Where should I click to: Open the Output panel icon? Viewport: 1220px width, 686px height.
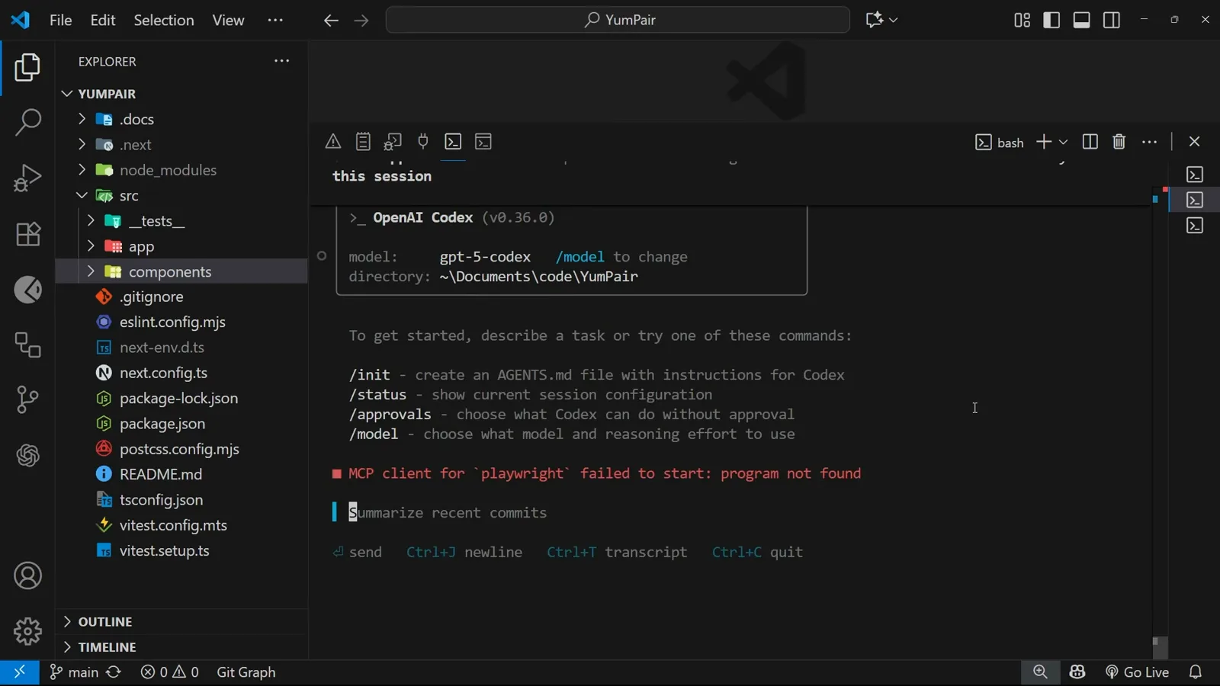pos(363,142)
